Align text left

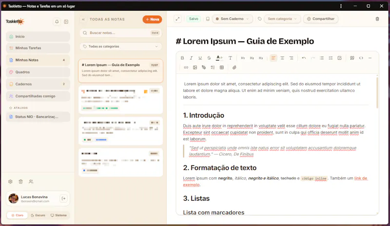273,58
